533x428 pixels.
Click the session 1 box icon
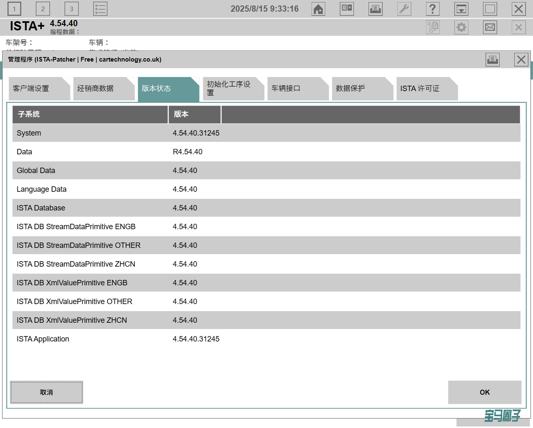tap(14, 9)
